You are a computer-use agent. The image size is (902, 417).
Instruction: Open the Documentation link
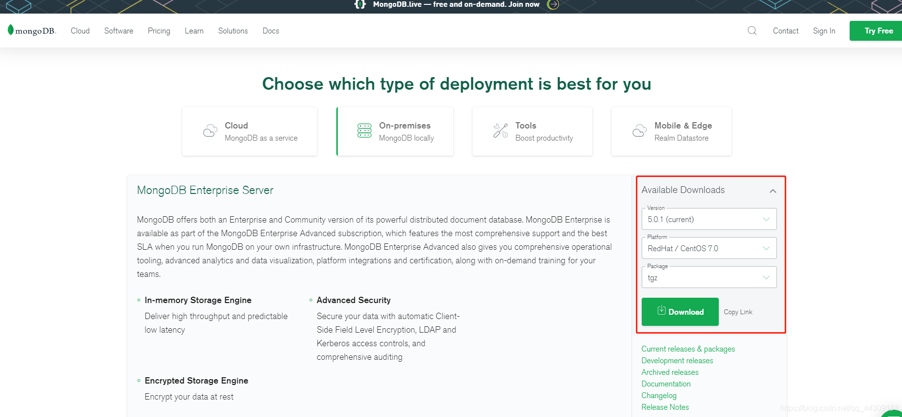[x=666, y=384]
